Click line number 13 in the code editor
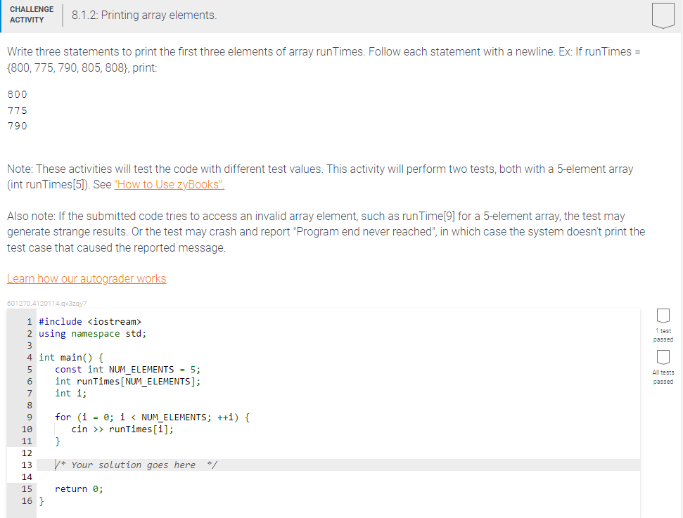Screen dimensions: 683x518 pos(26,465)
